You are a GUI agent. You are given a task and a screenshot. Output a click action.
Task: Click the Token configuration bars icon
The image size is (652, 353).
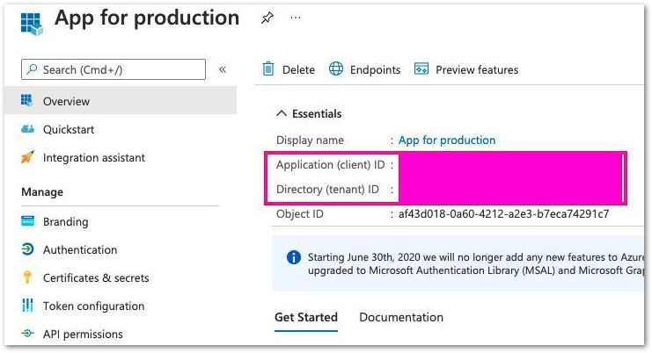(x=27, y=306)
